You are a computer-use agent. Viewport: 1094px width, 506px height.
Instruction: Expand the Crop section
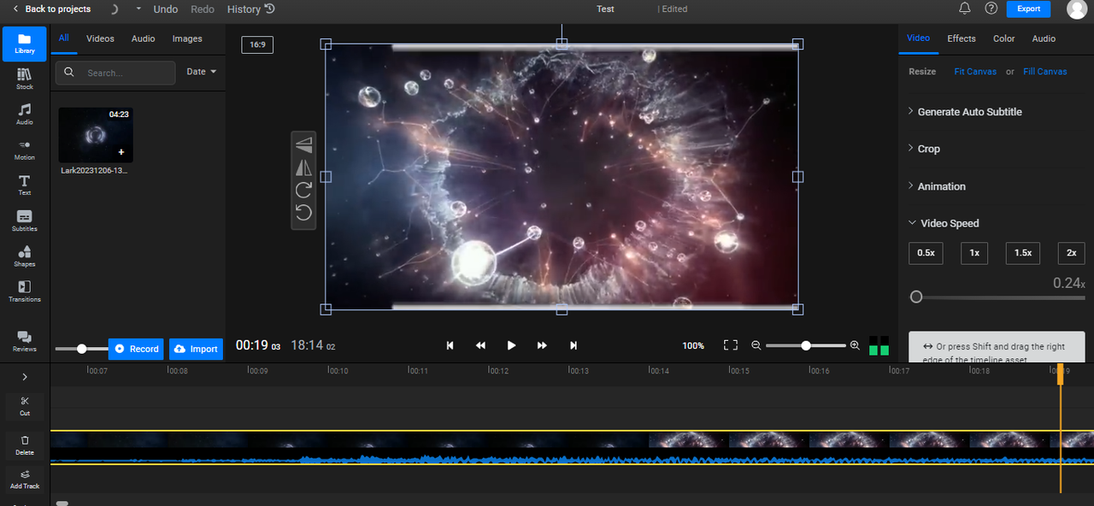928,149
